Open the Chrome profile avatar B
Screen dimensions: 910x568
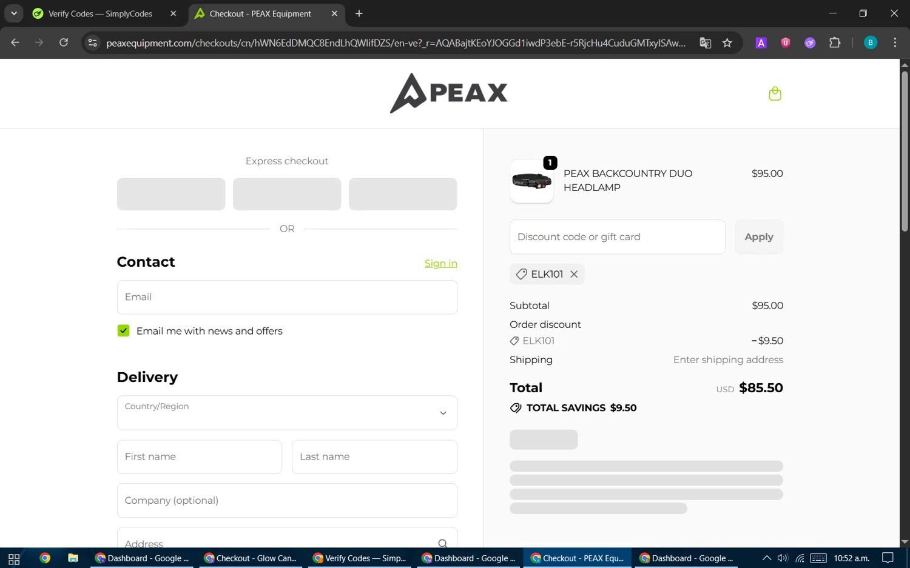tap(871, 42)
